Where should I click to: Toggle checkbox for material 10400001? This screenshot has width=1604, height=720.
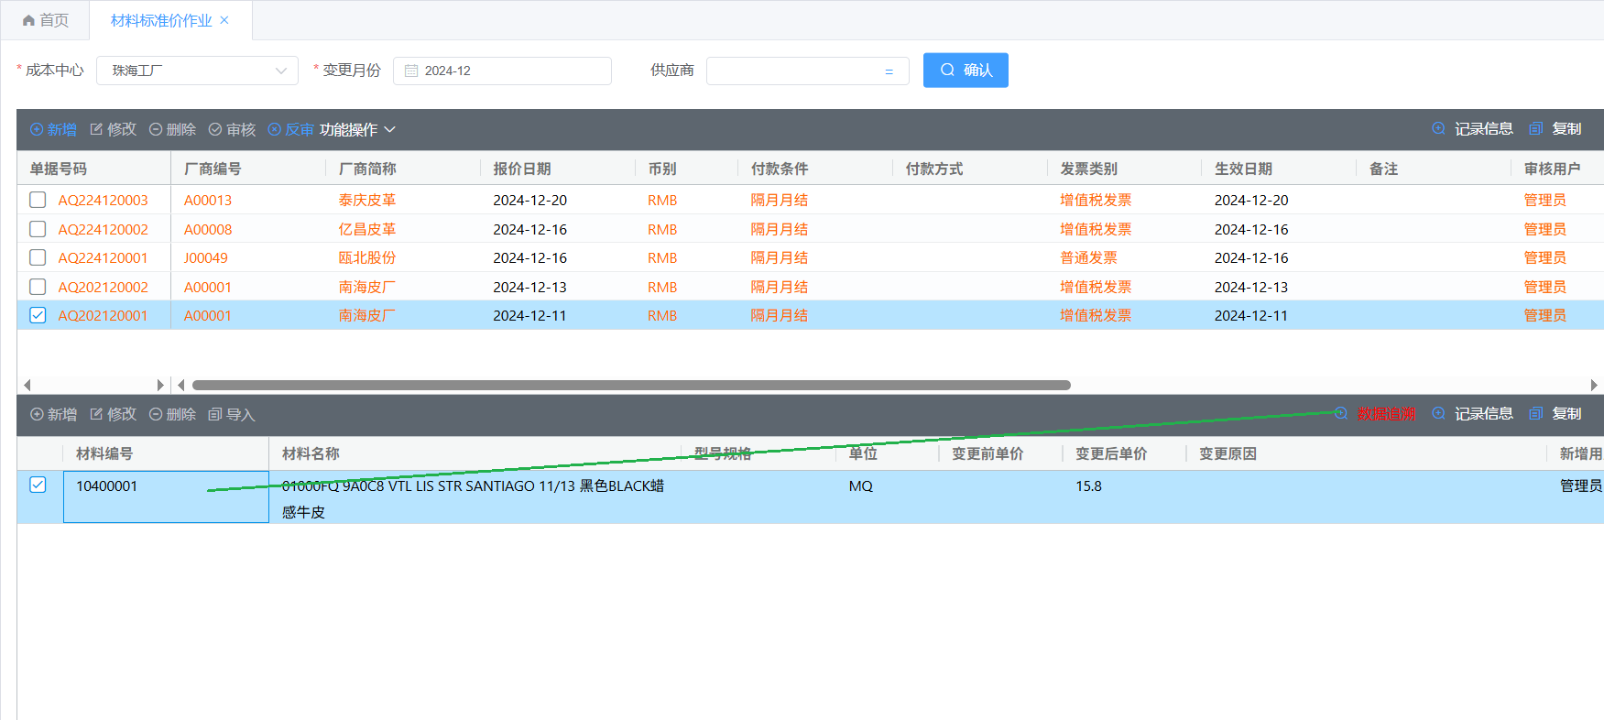point(38,485)
